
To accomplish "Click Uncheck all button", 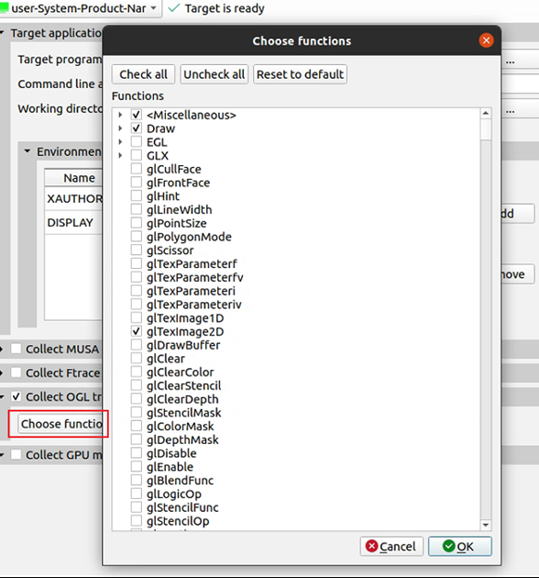I will point(214,74).
